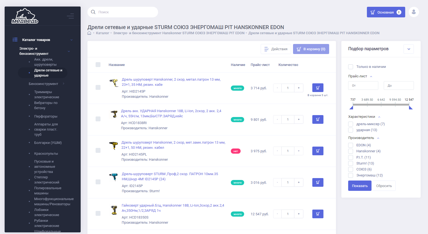Click the catalog list icon in sidebar
The height and width of the screenshot is (234, 428).
[15, 40]
